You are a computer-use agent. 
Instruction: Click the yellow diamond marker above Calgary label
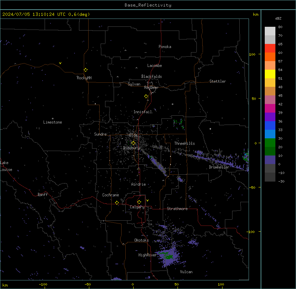point(139,202)
